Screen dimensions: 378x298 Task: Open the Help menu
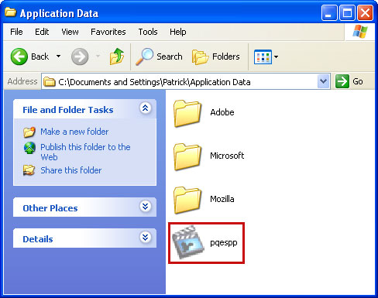coord(178,32)
